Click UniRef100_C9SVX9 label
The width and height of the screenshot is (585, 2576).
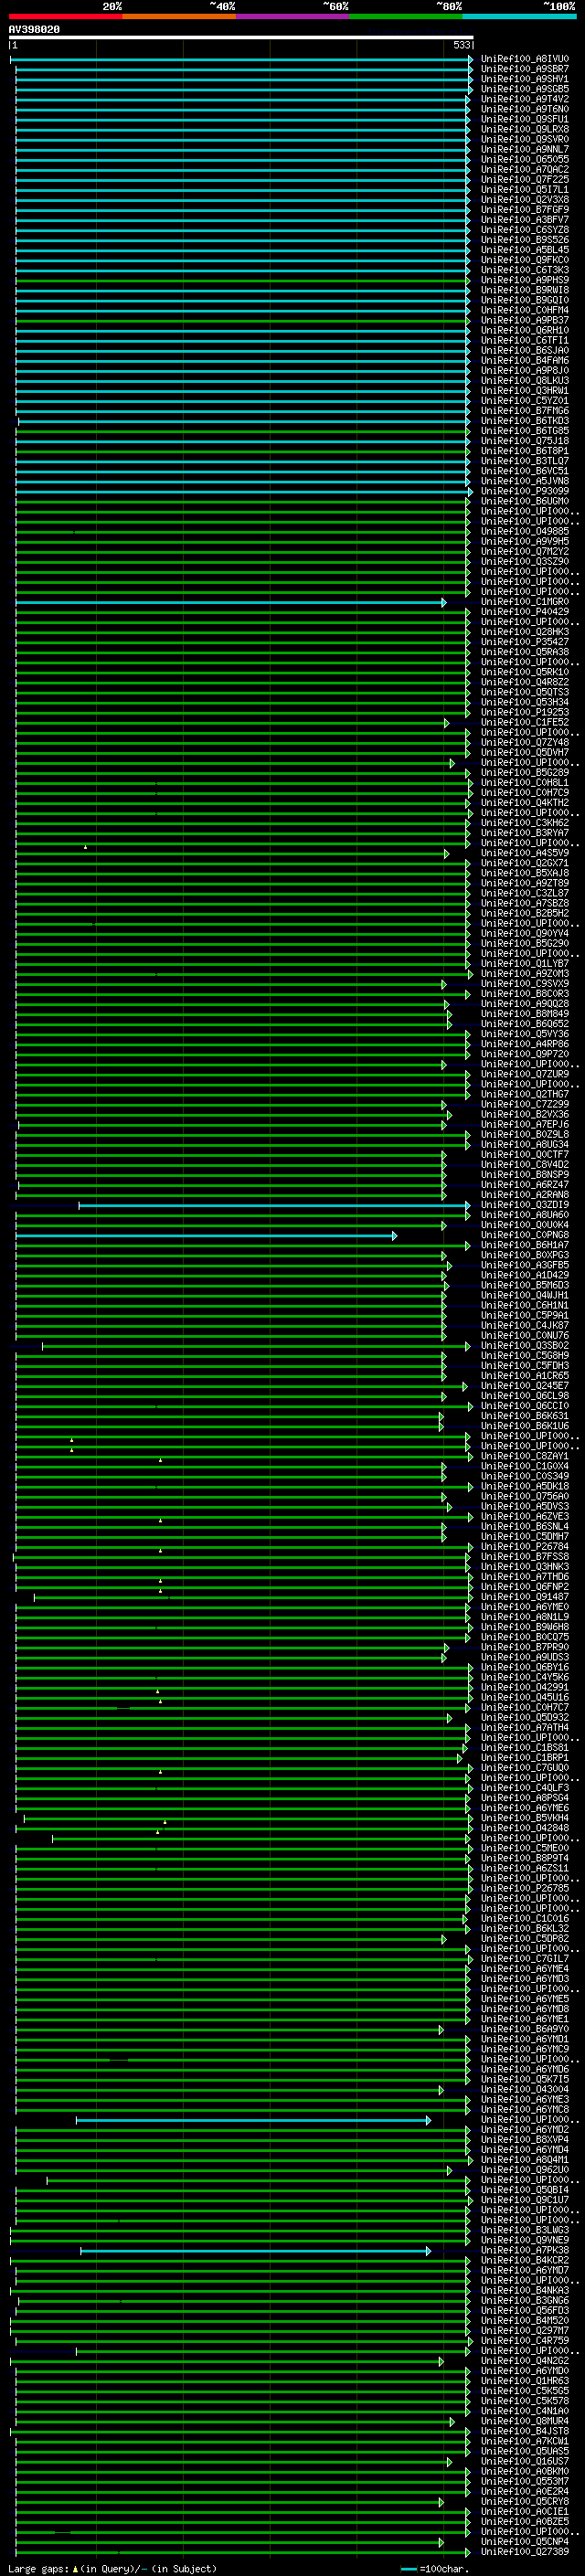[524, 984]
